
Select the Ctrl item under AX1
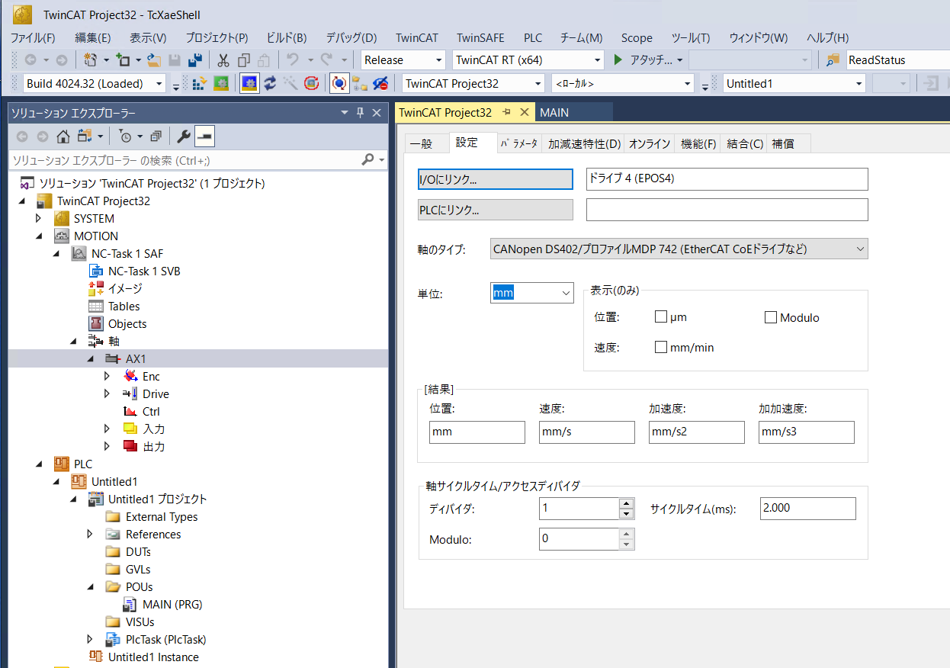click(151, 412)
